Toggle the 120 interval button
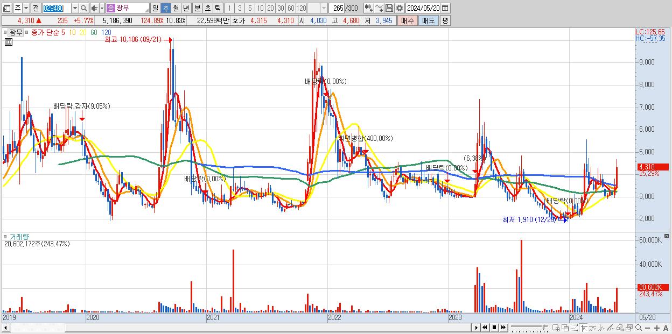This screenshot has width=672, height=334. pos(301,8)
